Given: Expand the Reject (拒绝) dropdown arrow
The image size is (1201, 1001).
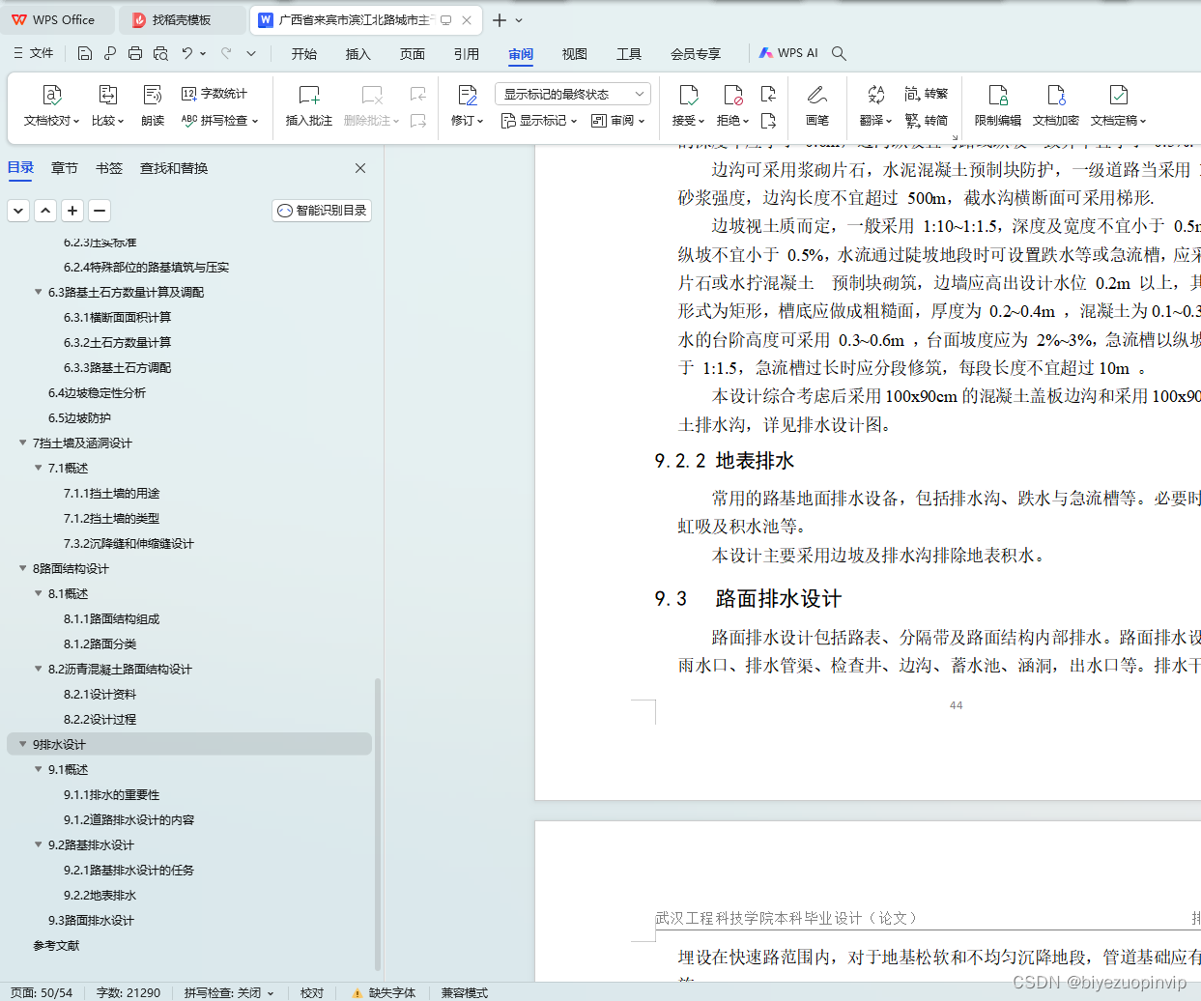Looking at the screenshot, I should (746, 122).
